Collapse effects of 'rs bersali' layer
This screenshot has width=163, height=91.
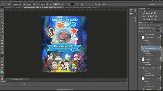point(160,59)
